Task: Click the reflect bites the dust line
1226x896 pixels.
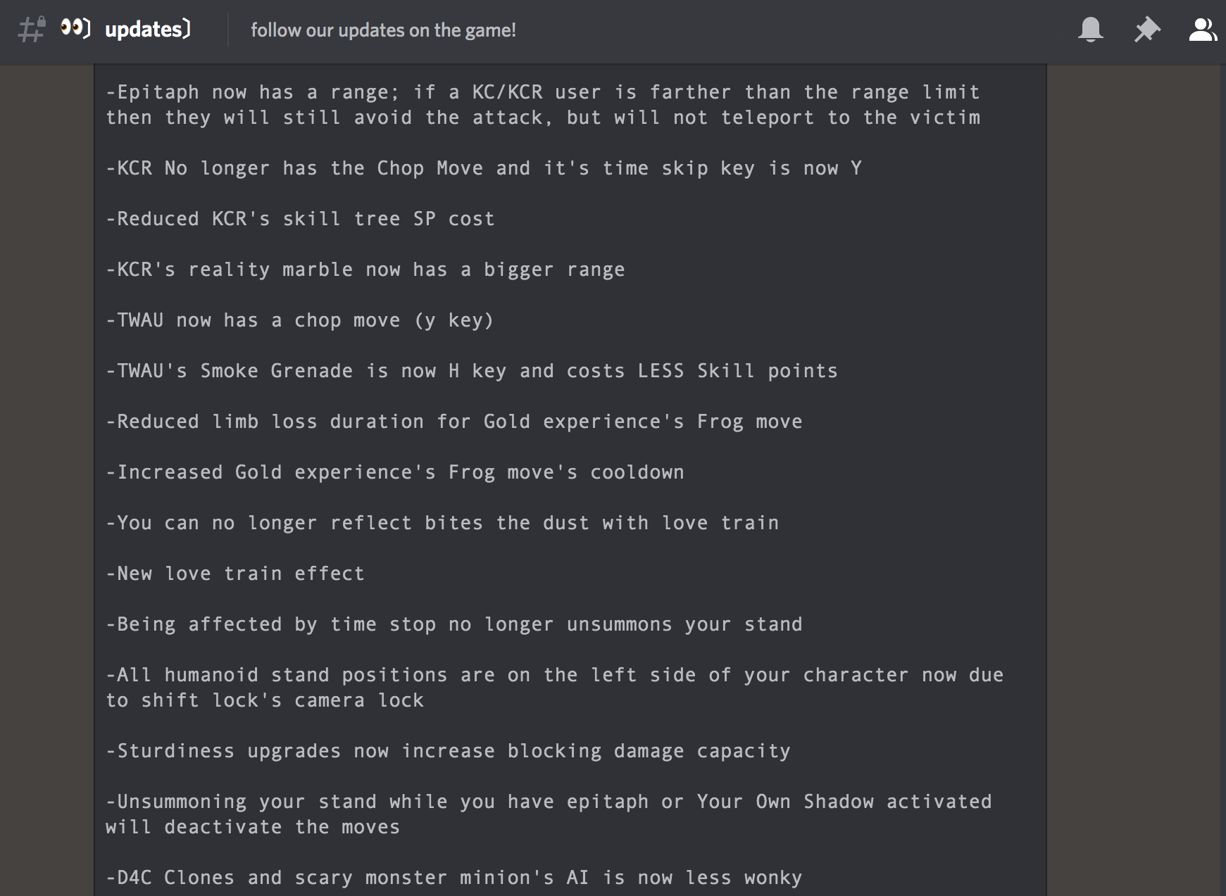Action: click(x=442, y=523)
